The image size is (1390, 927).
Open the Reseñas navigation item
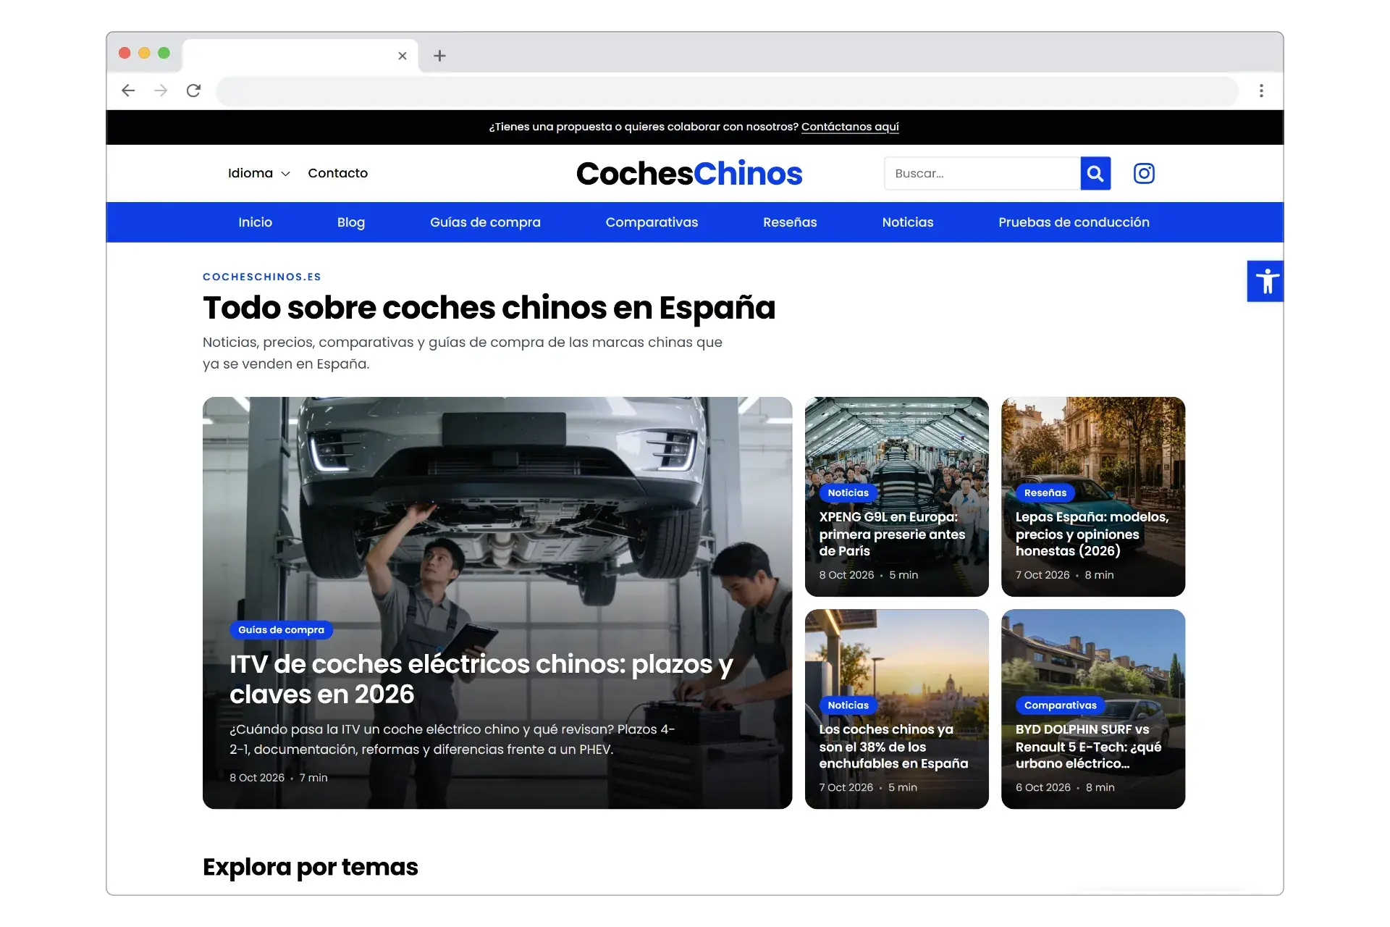click(790, 222)
